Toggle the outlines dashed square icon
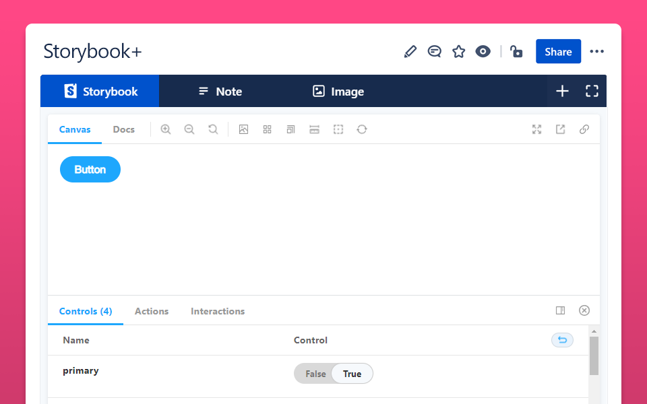This screenshot has height=404, width=647. click(338, 129)
